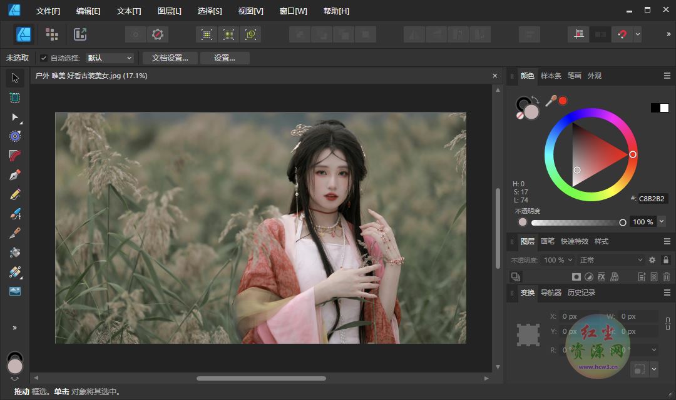The width and height of the screenshot is (676, 400).
Task: Toggle snapping magnet icon
Action: (x=622, y=34)
